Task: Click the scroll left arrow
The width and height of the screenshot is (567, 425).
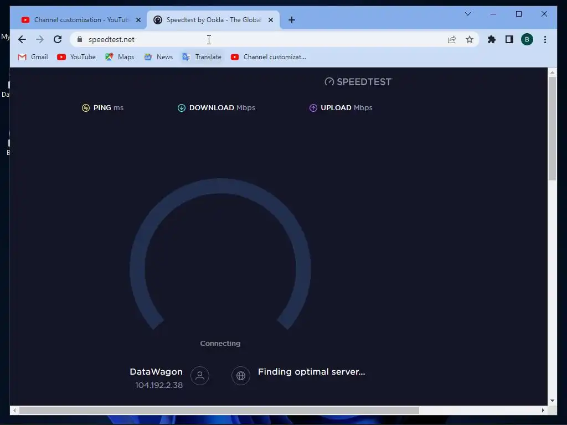Action: [14, 410]
